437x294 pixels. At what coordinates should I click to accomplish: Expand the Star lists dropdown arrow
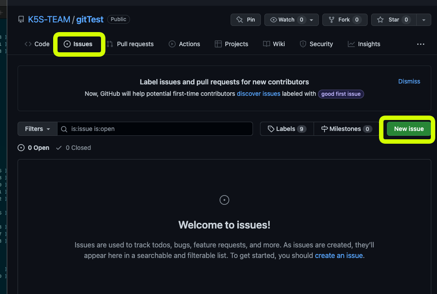point(424,20)
